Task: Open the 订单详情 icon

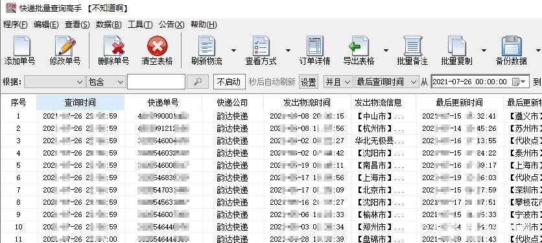Action: point(315,46)
